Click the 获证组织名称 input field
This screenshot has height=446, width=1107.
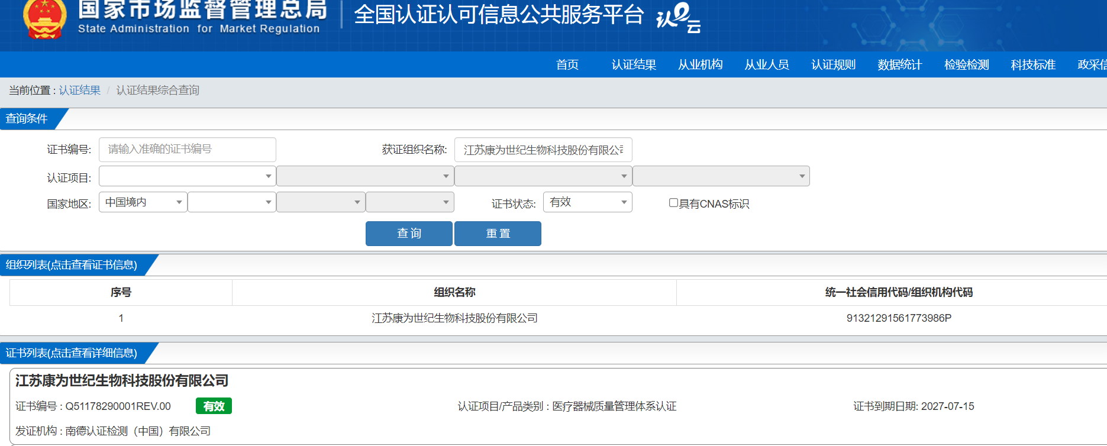(543, 150)
